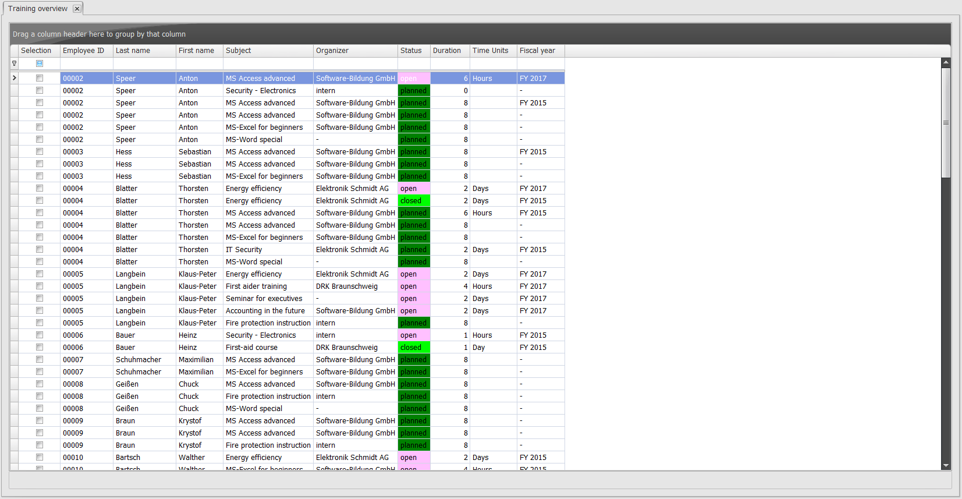Image resolution: width=962 pixels, height=499 pixels.
Task: Switch to the Training overview tab
Action: tap(38, 9)
